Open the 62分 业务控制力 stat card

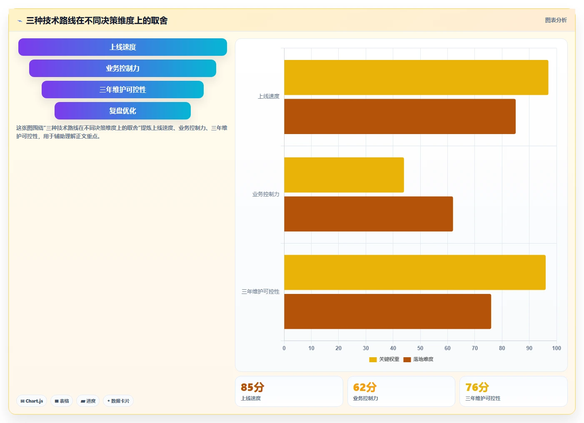click(401, 391)
